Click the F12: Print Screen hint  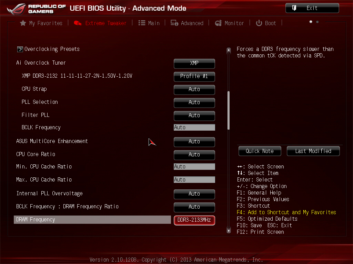click(x=261, y=232)
